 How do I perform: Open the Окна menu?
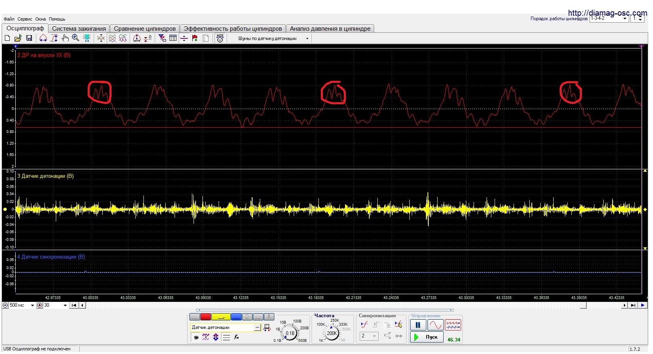click(x=40, y=19)
